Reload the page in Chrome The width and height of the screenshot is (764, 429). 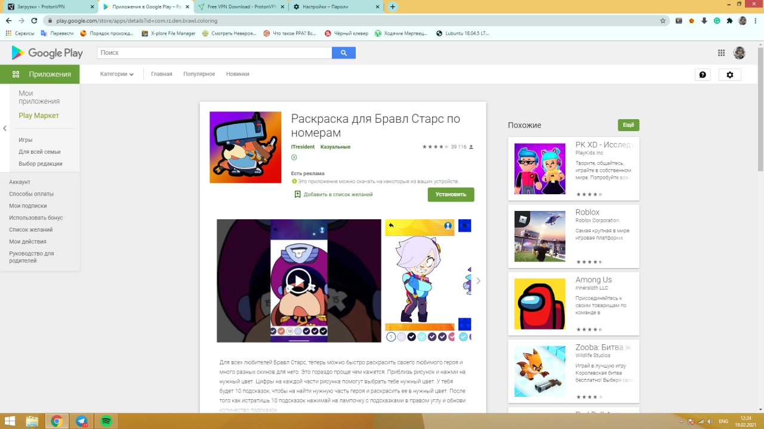(x=34, y=20)
